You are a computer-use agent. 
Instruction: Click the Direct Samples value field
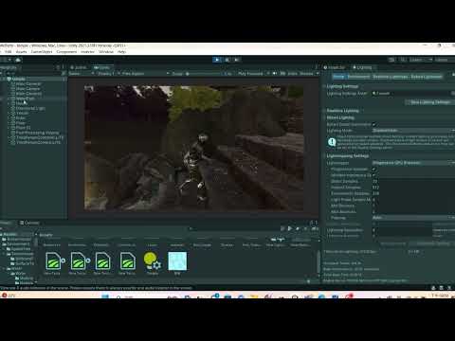click(412, 181)
